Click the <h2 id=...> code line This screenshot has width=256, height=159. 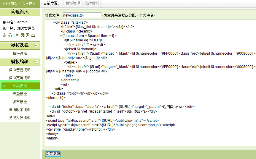[x=97, y=27]
